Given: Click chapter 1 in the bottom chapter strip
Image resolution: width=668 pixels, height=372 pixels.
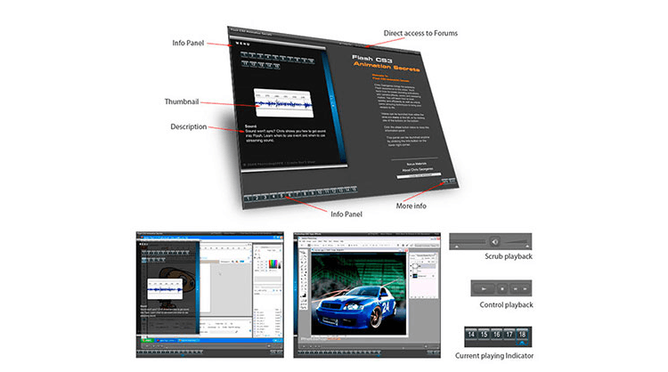Looking at the screenshot, I should [x=248, y=198].
